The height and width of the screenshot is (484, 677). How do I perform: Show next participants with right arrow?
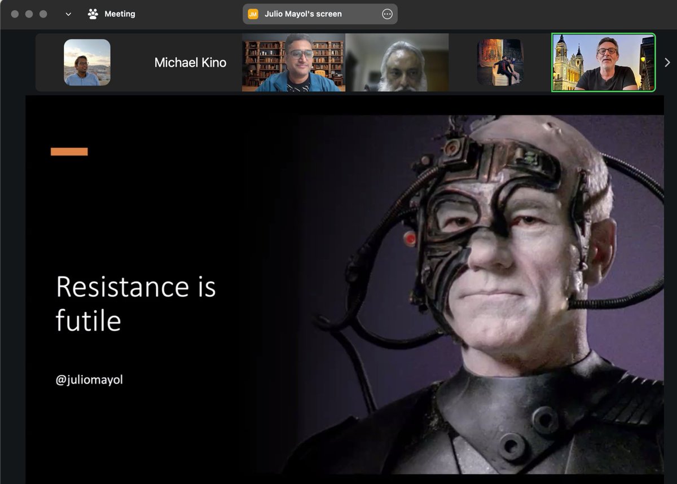point(667,63)
